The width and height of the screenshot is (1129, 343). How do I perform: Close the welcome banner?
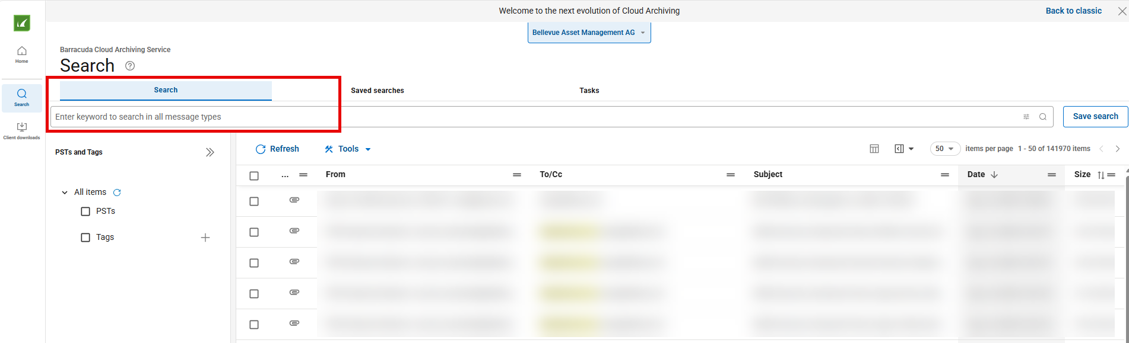point(1122,11)
